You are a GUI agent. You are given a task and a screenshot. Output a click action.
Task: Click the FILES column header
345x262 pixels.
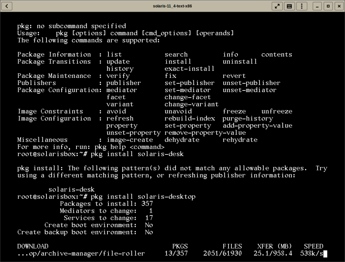pyautogui.click(x=232, y=246)
